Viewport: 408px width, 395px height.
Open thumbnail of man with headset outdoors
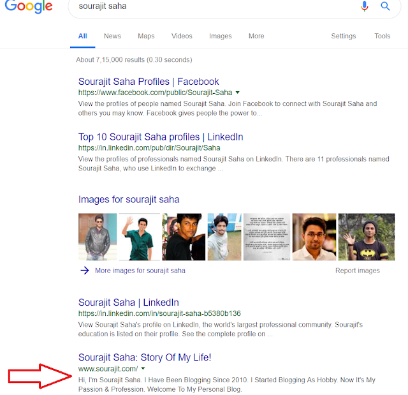point(224,237)
